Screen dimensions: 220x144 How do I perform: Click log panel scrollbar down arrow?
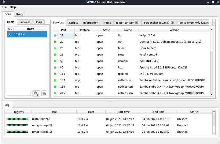pyautogui.click(x=214, y=133)
